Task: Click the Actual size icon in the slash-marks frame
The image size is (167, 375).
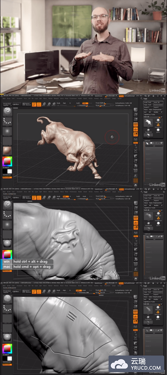Action: [x=136, y=302]
